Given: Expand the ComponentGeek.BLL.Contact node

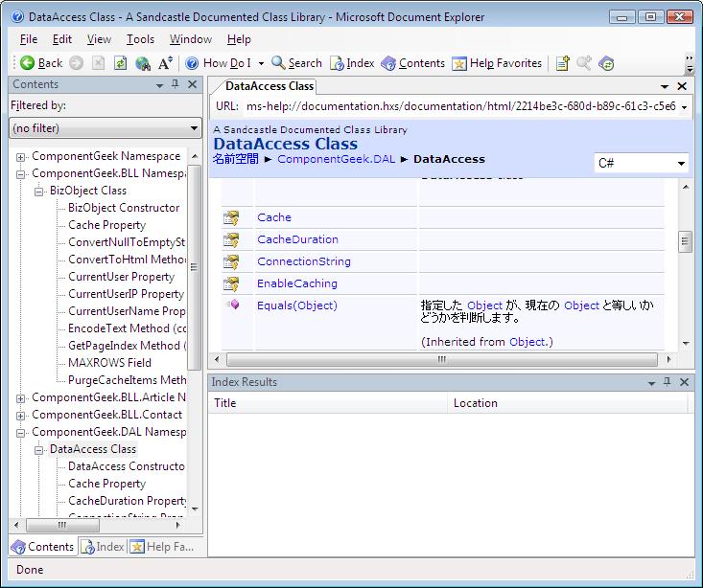Looking at the screenshot, I should tap(21, 416).
